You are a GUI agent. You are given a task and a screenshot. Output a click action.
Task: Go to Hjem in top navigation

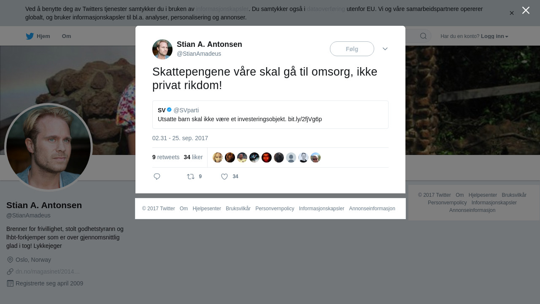(43, 36)
